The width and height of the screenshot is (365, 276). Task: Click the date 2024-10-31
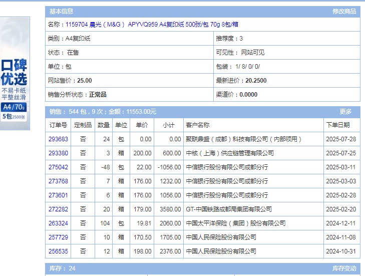[341, 251]
